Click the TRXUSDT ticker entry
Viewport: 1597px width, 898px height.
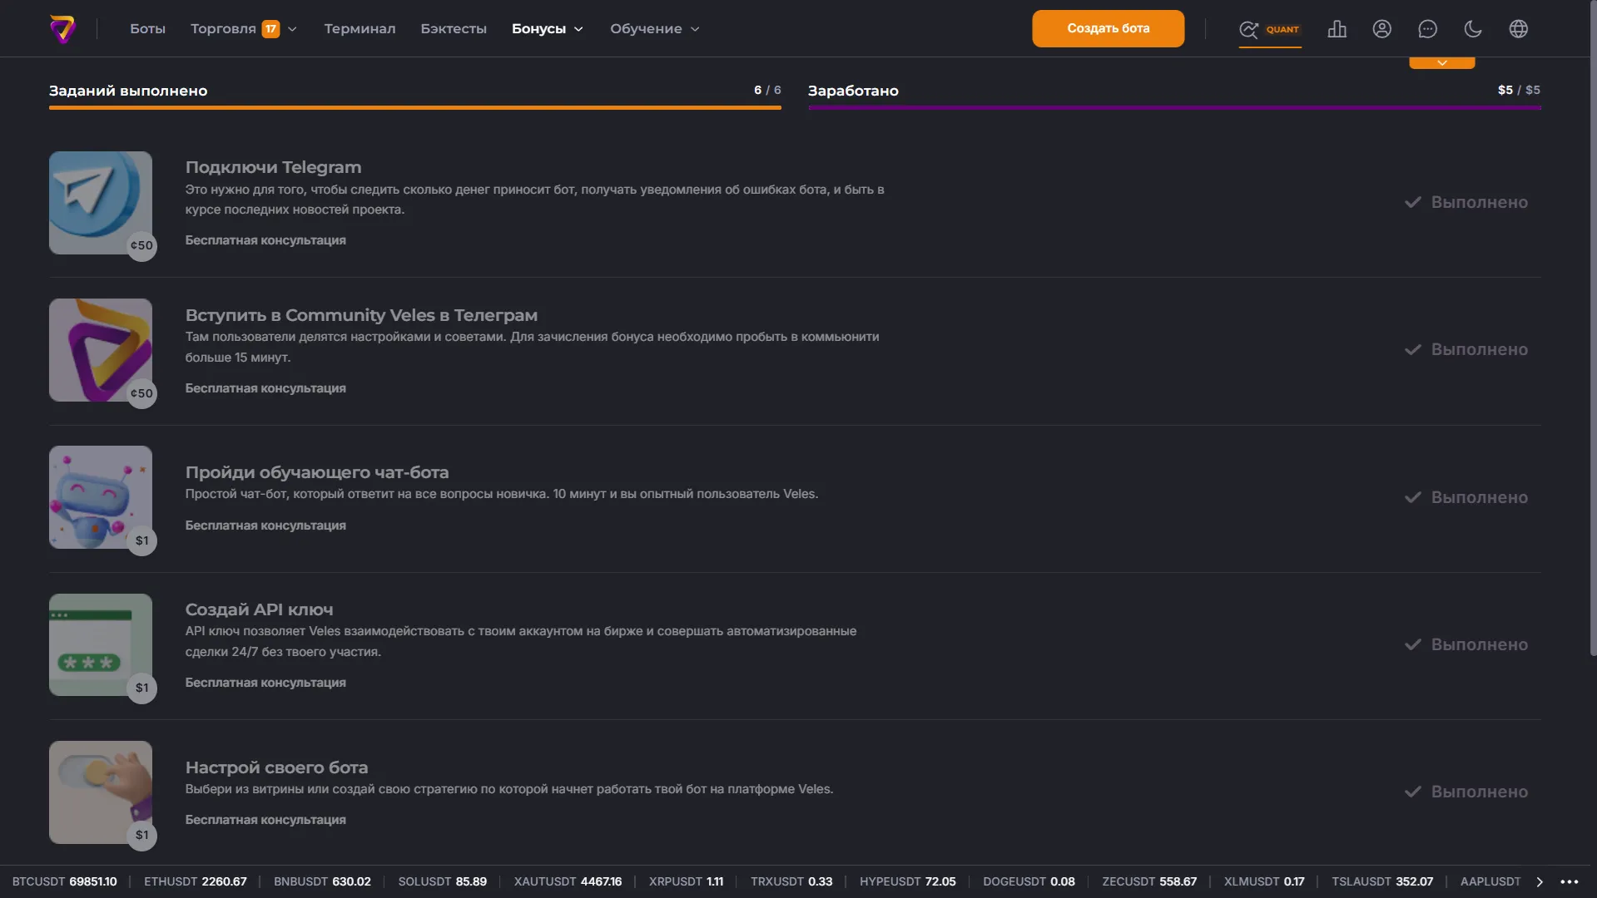(791, 881)
